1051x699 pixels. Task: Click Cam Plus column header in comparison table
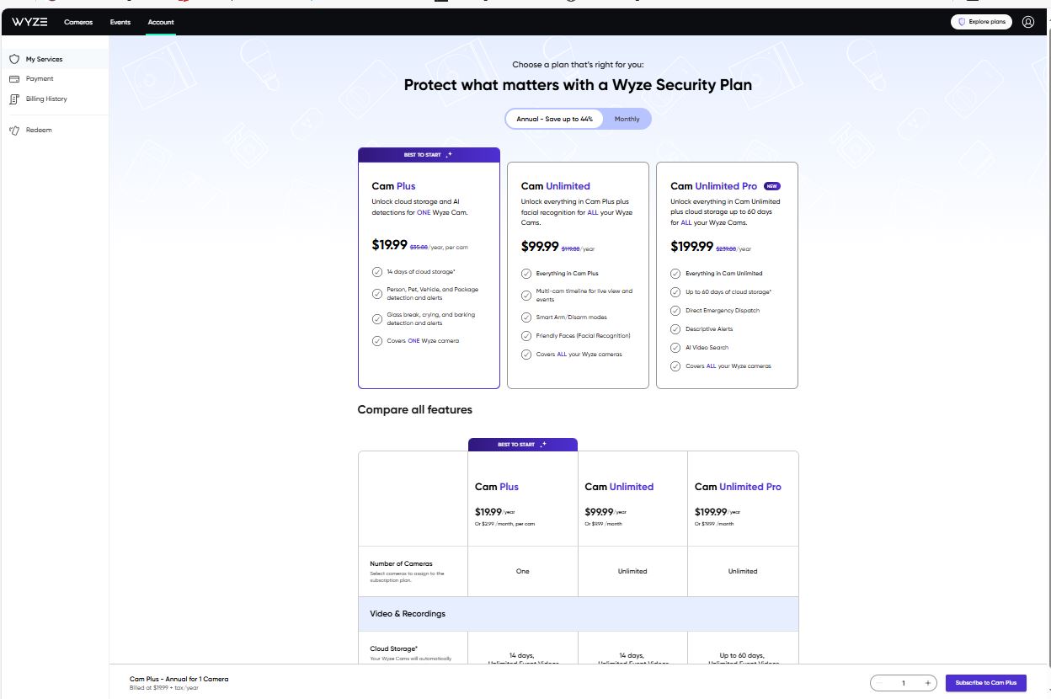pos(497,487)
